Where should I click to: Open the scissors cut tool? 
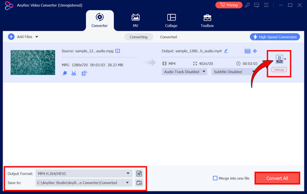click(x=74, y=74)
